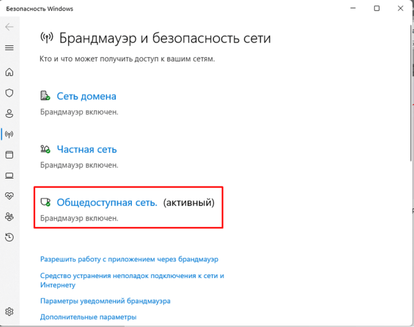Maximize the Безопасность Windows window
The height and width of the screenshot is (327, 414).
pos(377,8)
